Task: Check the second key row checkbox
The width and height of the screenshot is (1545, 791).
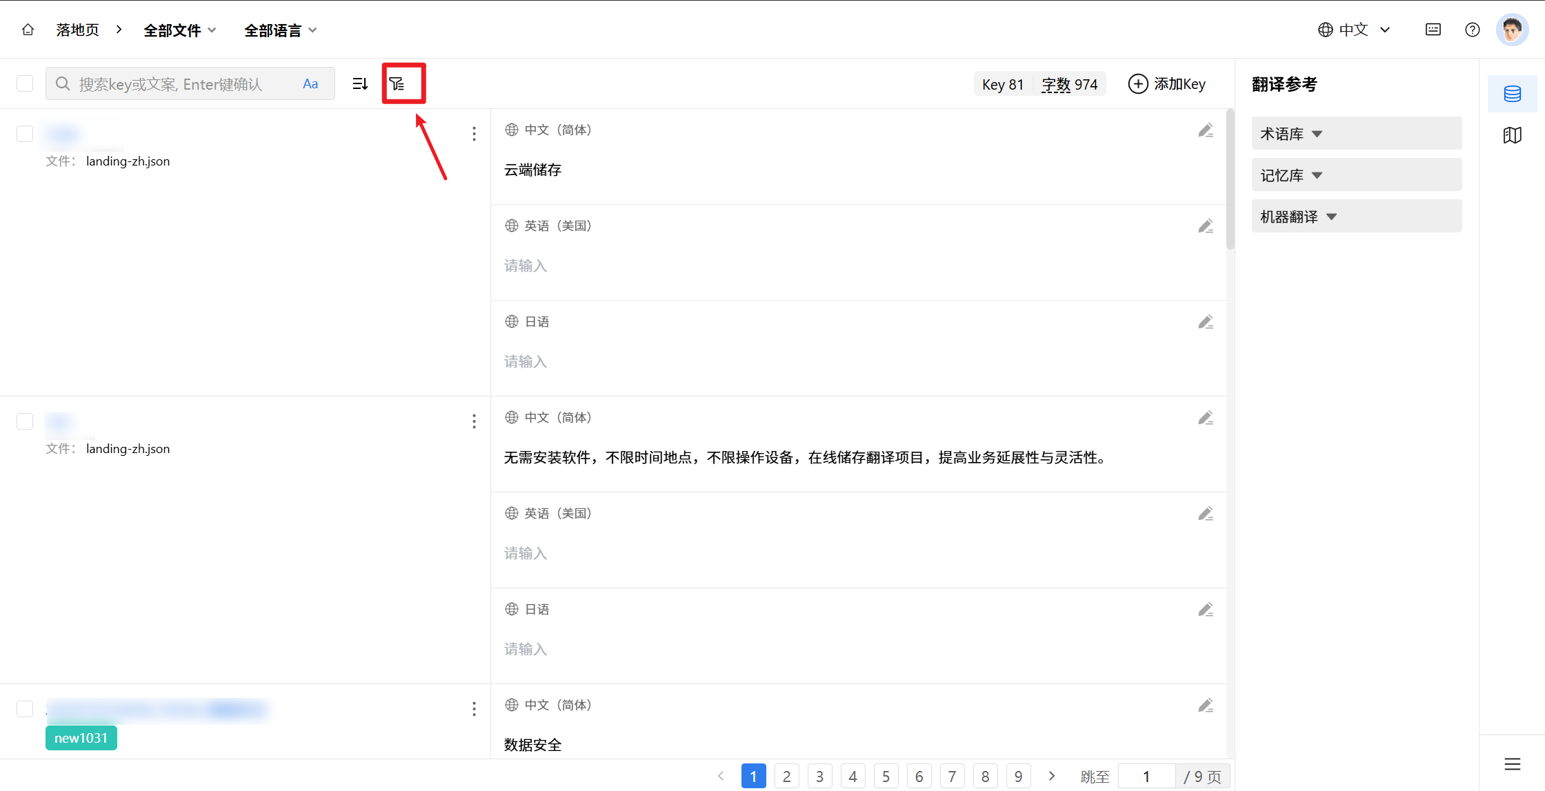Action: 25,421
